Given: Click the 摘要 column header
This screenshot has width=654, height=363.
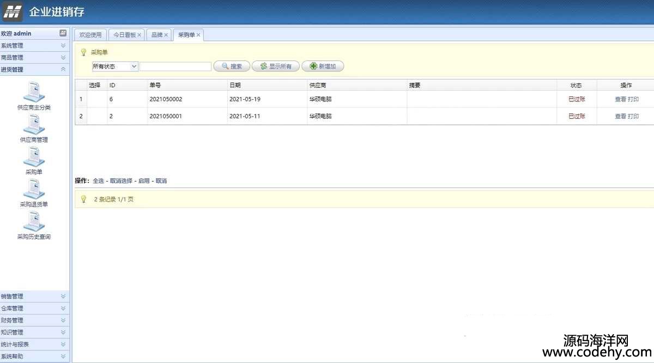Looking at the screenshot, I should click(x=482, y=85).
